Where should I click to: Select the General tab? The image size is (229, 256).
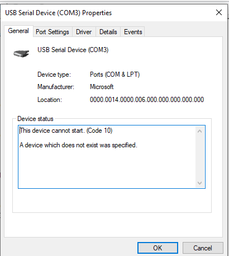tap(18, 31)
